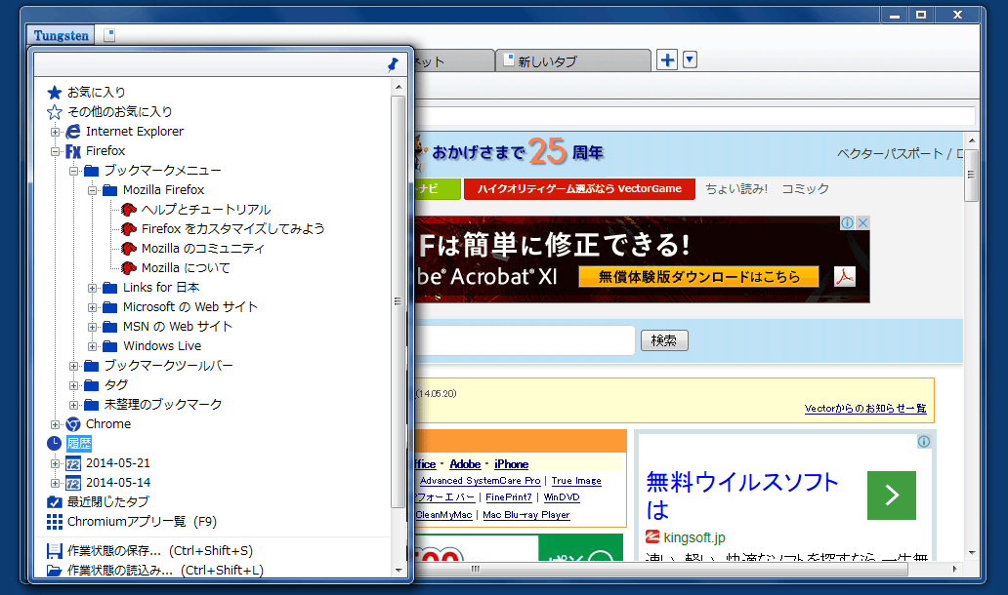This screenshot has height=595, width=1008.
Task: Click the recently closed tabs checkmark icon
Action: [55, 502]
